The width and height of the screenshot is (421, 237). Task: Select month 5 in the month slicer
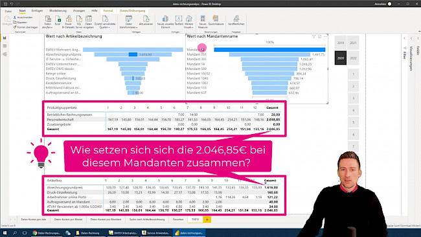(354, 122)
